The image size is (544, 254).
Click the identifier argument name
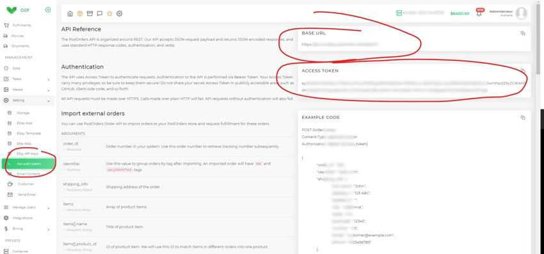pos(72,164)
